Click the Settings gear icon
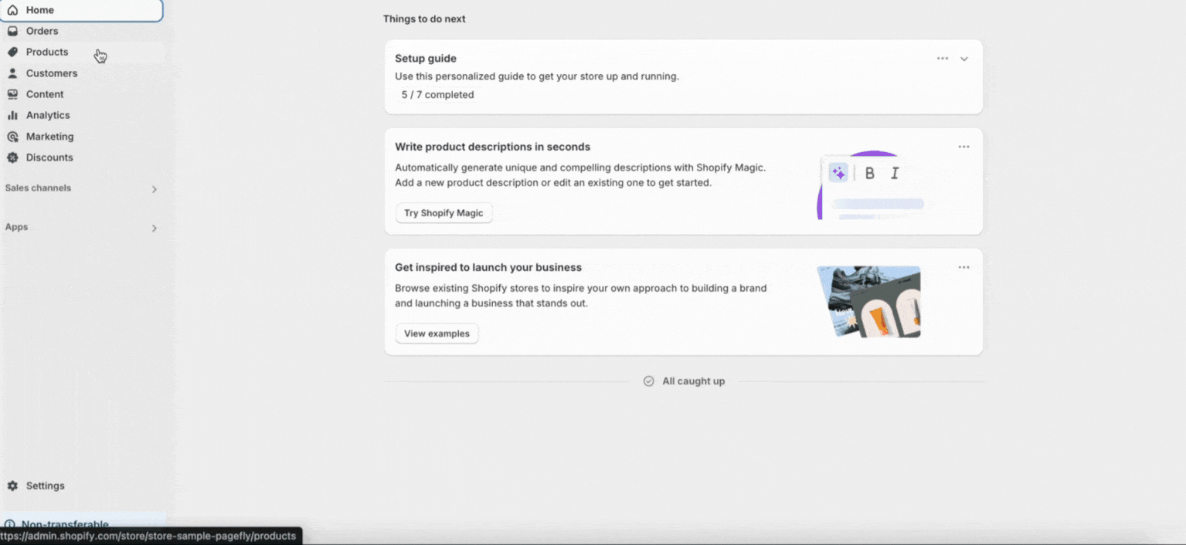This screenshot has height=545, width=1186. (x=12, y=486)
